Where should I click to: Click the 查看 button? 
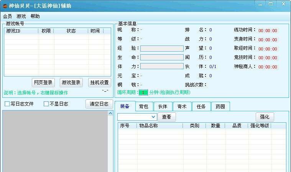[x=166, y=117]
